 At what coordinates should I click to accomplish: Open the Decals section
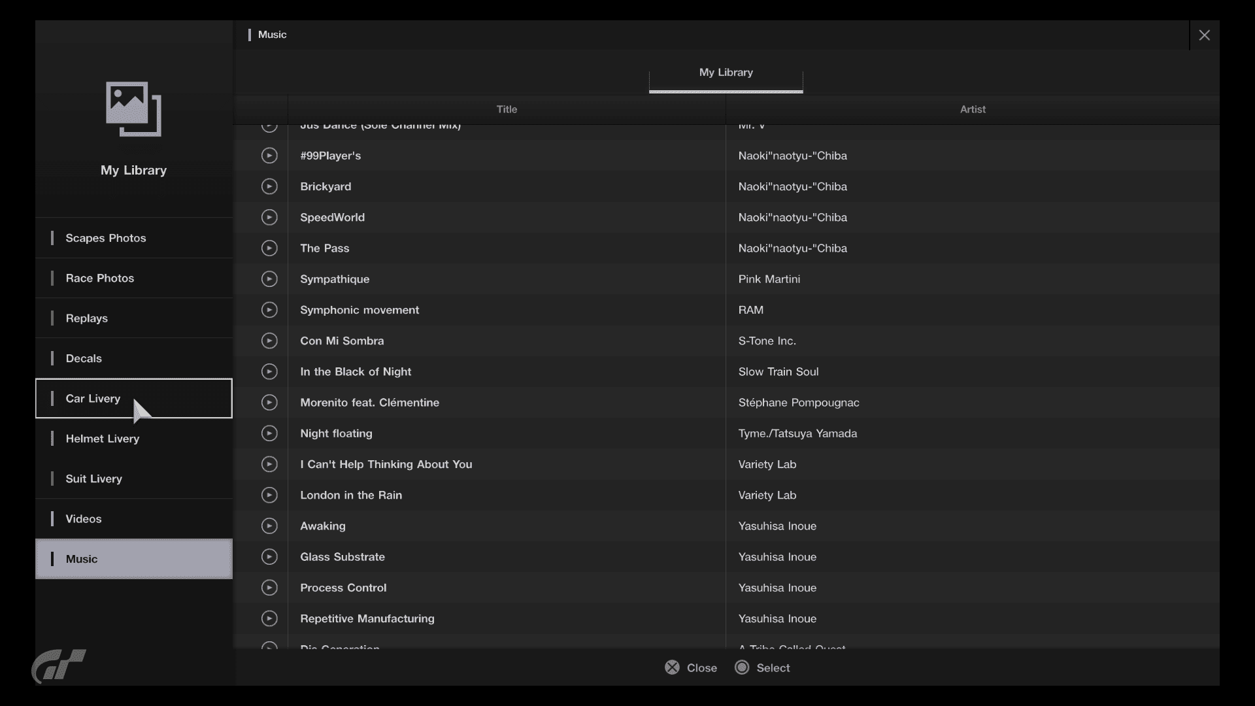(x=134, y=358)
